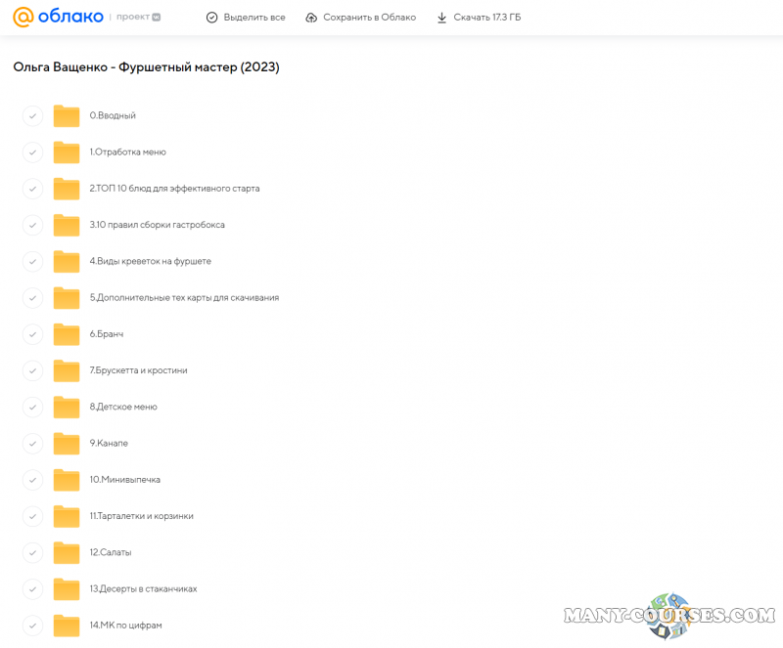Open the 0.Вводный folder icon
Image resolution: width=783 pixels, height=648 pixels.
(67, 116)
